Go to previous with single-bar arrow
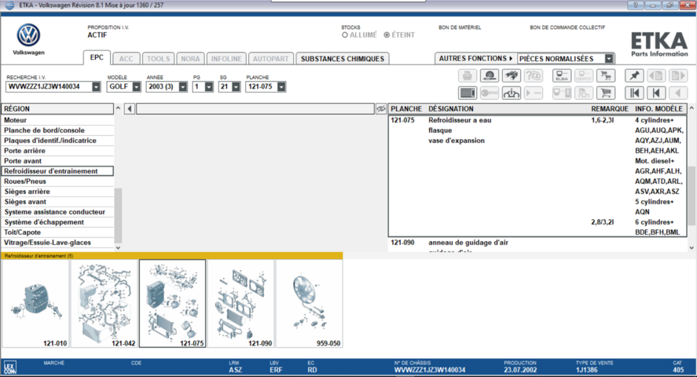The image size is (697, 377). pos(657,93)
